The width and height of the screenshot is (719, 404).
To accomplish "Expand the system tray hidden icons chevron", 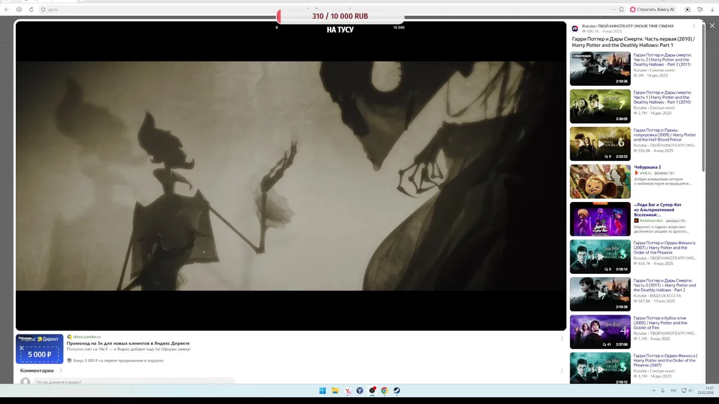I will (x=653, y=391).
